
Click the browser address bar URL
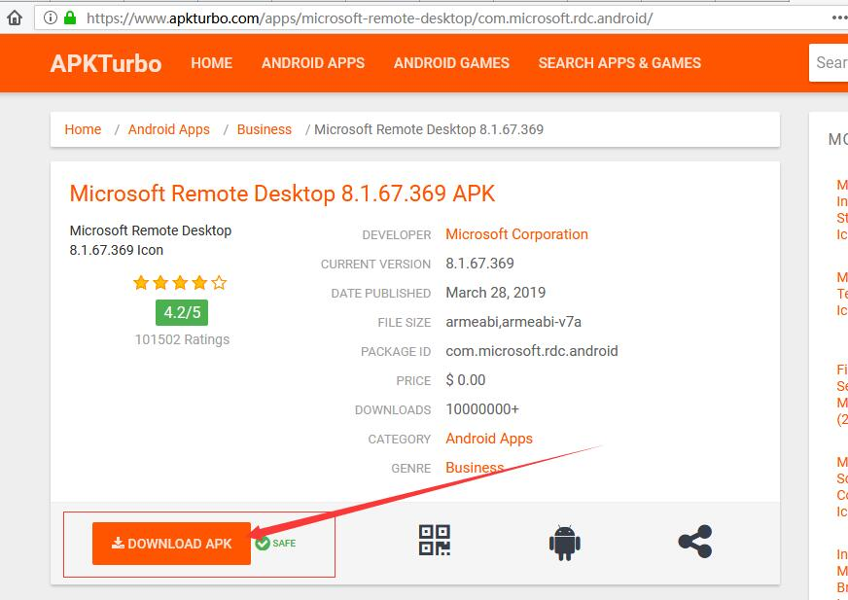click(370, 18)
